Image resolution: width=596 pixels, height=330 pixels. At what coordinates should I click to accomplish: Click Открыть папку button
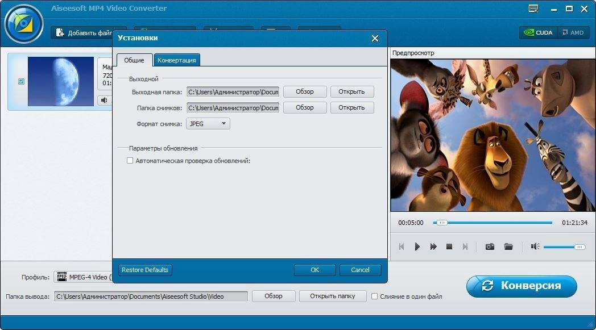(333, 296)
